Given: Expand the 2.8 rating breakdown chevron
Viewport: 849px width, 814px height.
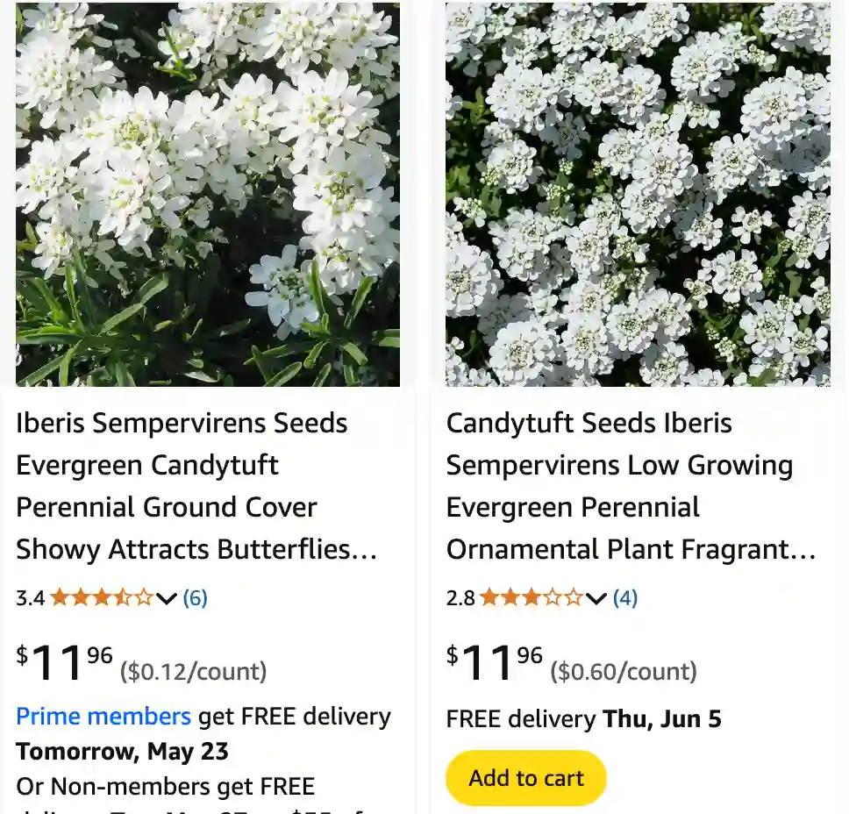Looking at the screenshot, I should [x=596, y=599].
